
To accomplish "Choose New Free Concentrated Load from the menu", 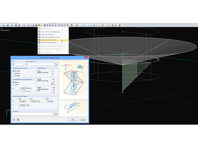I will pos(53,32).
